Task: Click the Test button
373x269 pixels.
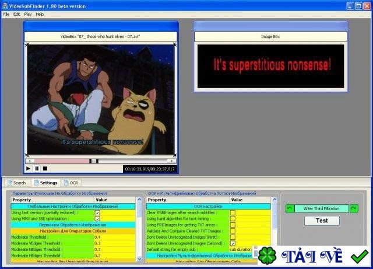Action: tap(322, 221)
